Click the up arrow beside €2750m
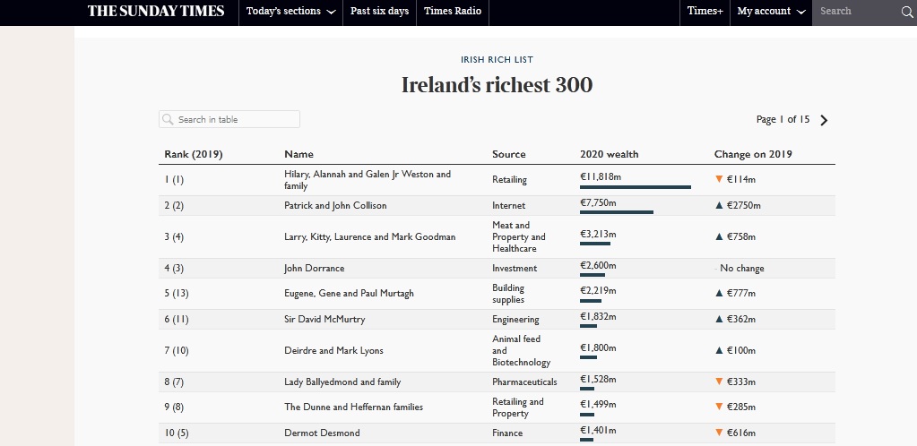This screenshot has height=446, width=917. (x=719, y=206)
